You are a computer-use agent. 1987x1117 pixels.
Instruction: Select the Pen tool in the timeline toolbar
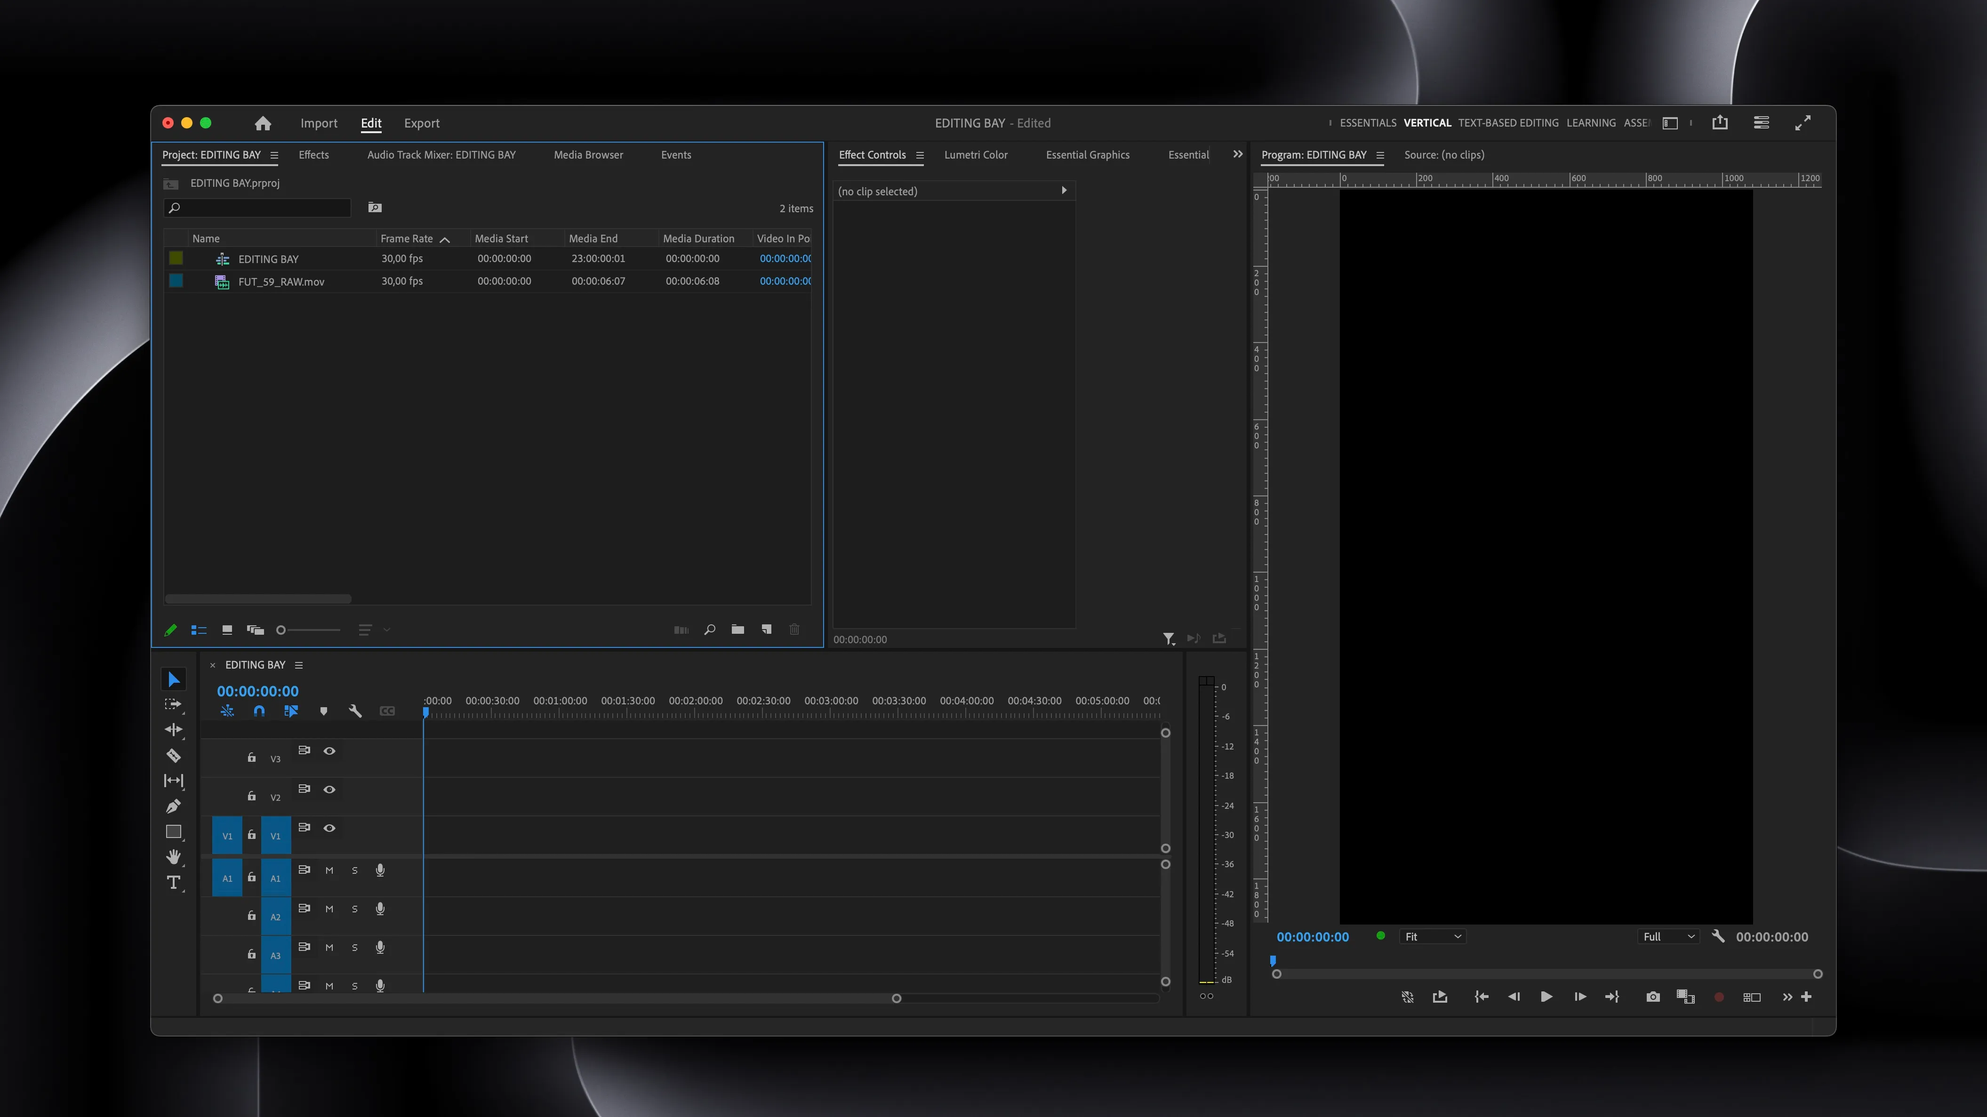coord(174,806)
